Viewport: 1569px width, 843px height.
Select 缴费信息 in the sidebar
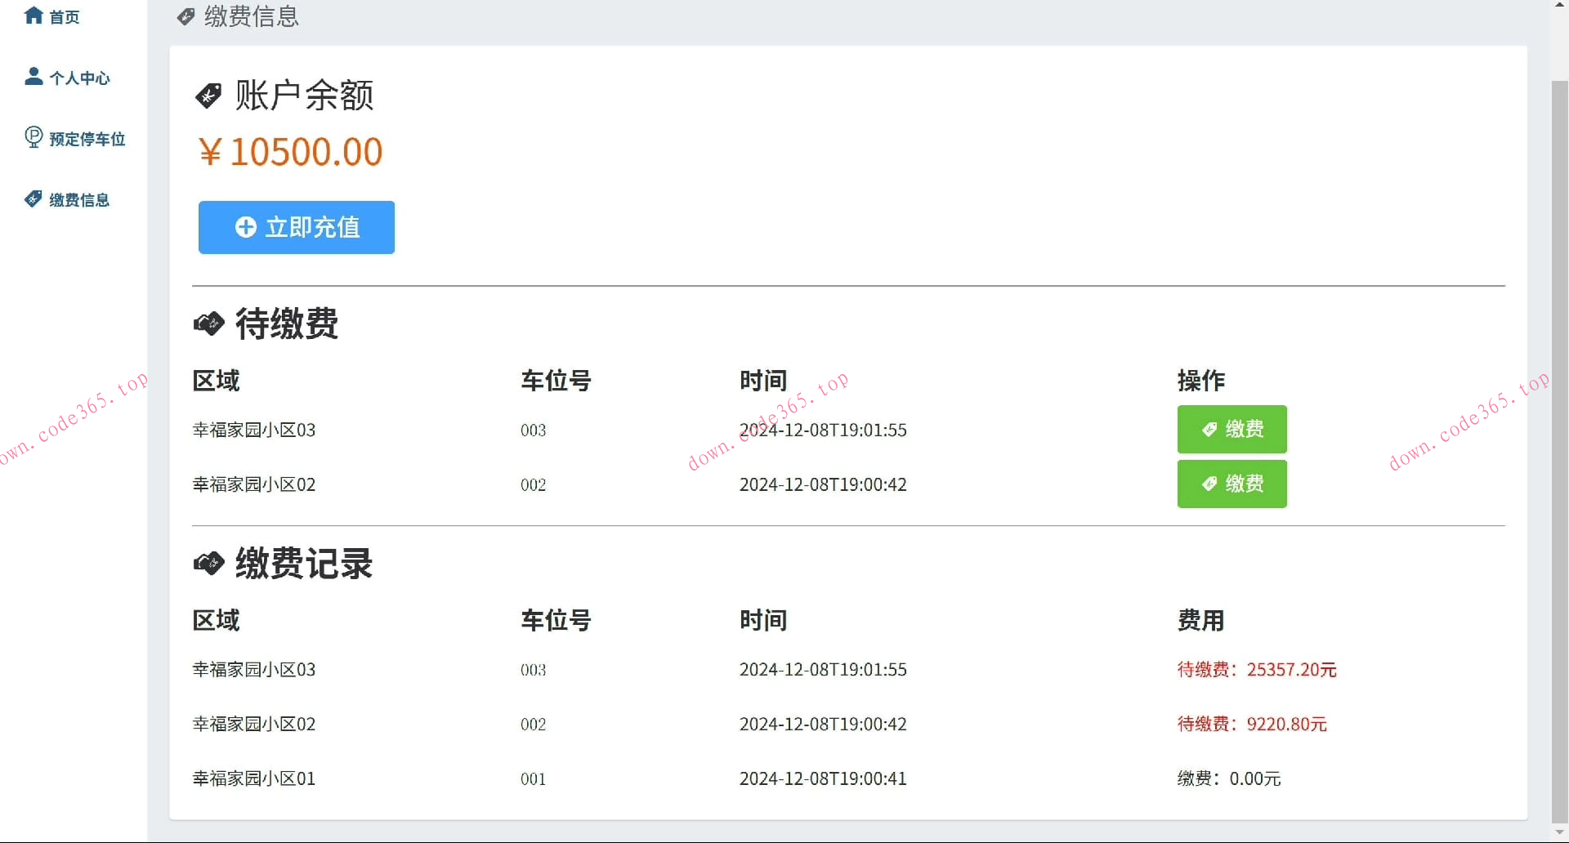pyautogui.click(x=78, y=199)
